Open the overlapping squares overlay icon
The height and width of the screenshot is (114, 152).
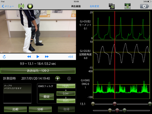pyautogui.click(x=112, y=6)
